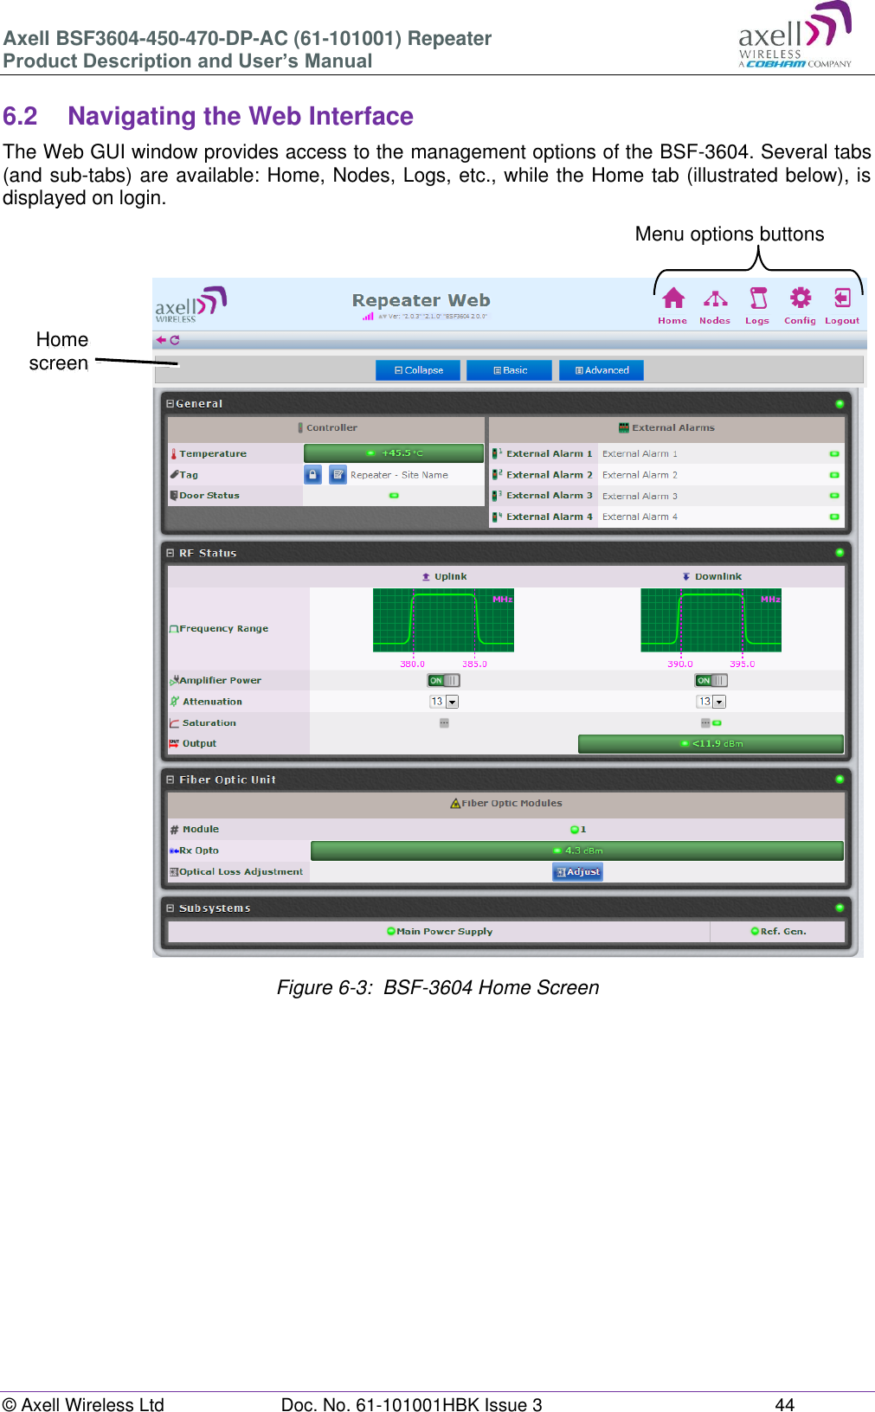Toggle the Downlink amplifier power ON switch

(711, 681)
